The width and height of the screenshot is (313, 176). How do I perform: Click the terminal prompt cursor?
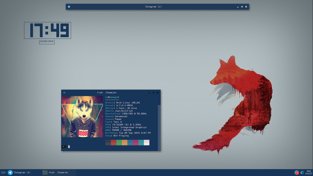69,147
